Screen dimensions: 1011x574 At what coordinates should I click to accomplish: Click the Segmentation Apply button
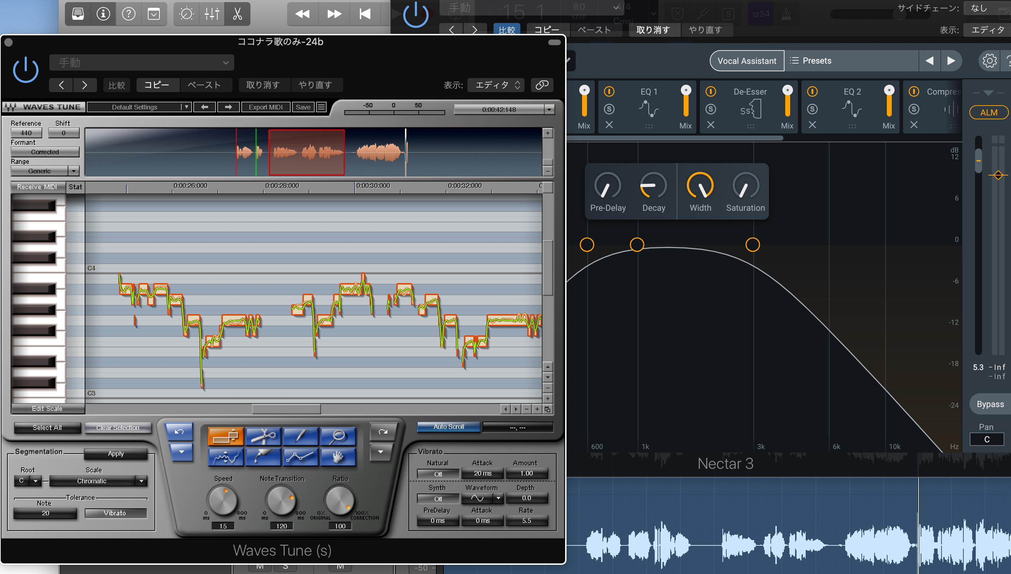point(116,454)
